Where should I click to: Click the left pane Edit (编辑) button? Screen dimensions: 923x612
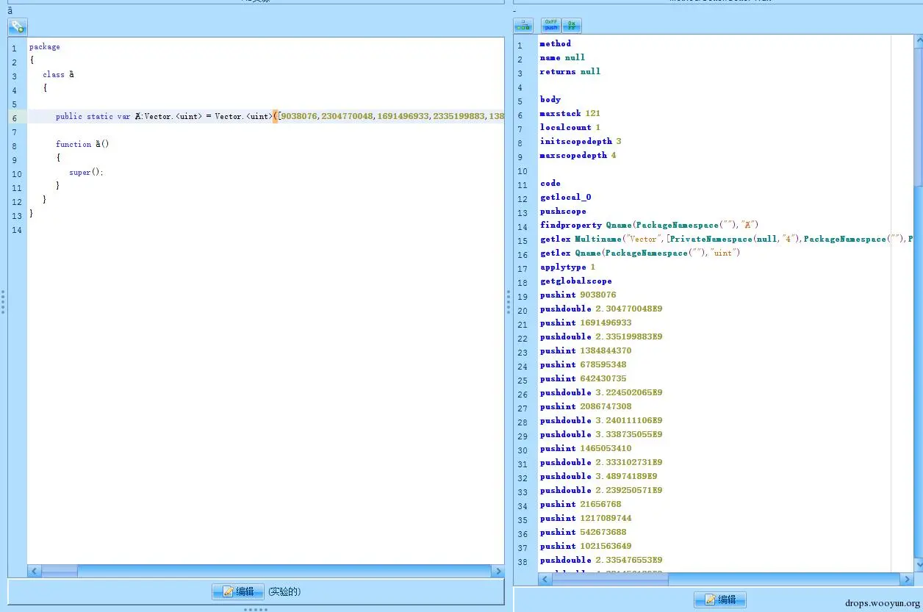pos(238,591)
